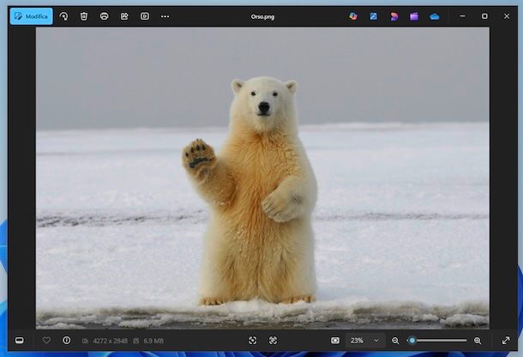Delete the photo using the trash icon
Screen dimensions: 523x357
point(84,16)
